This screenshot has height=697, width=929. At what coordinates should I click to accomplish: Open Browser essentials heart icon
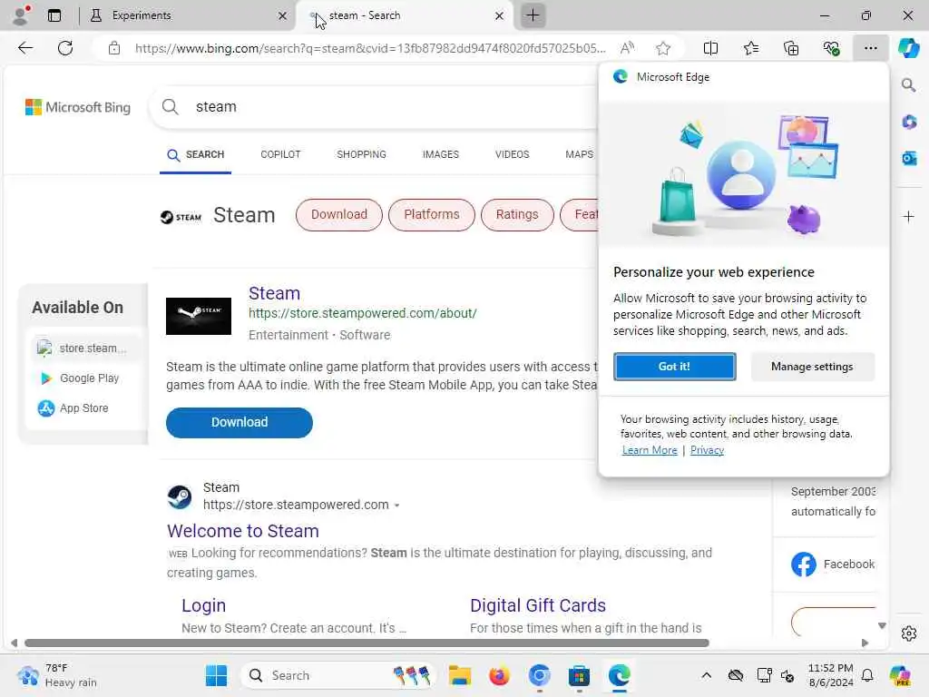(x=831, y=48)
